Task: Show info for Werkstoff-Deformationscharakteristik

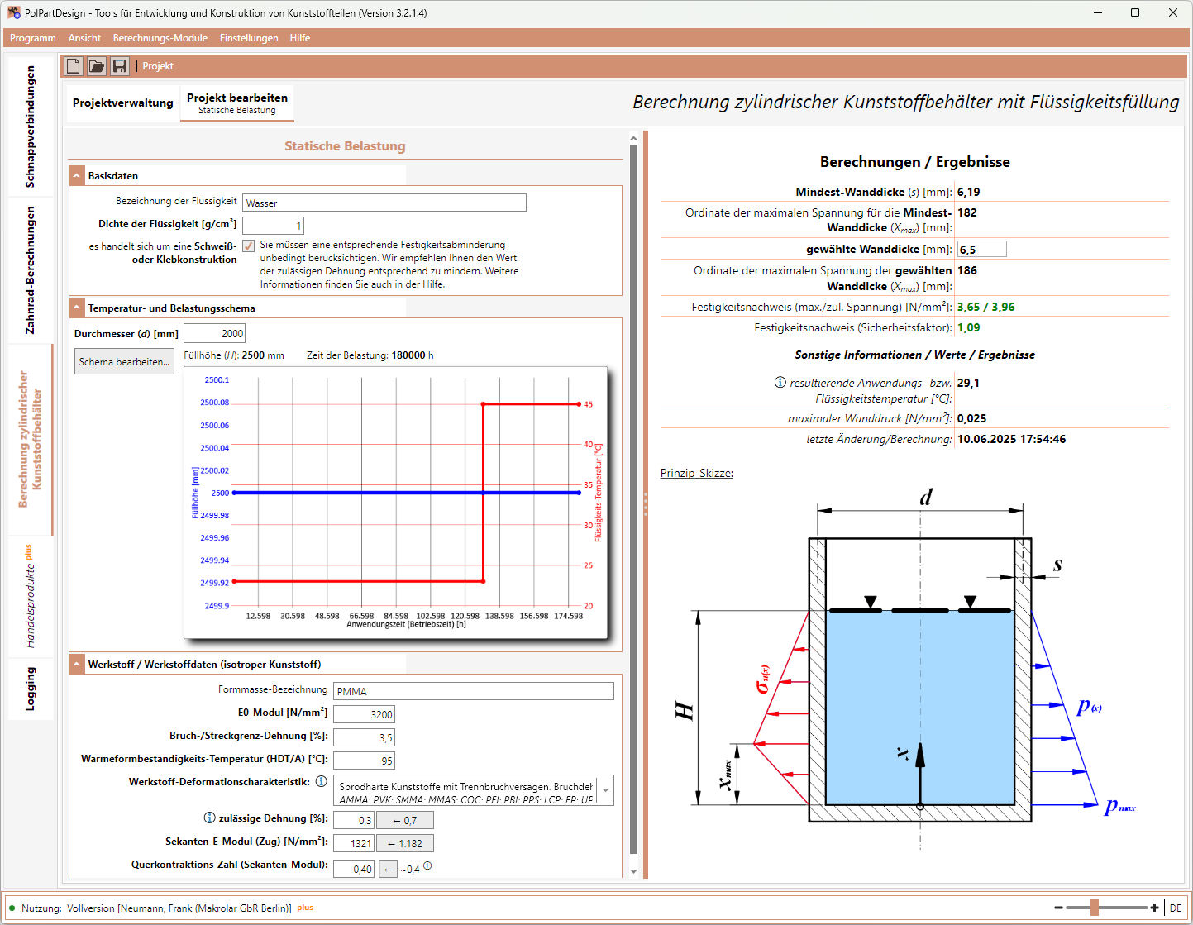Action: [322, 781]
